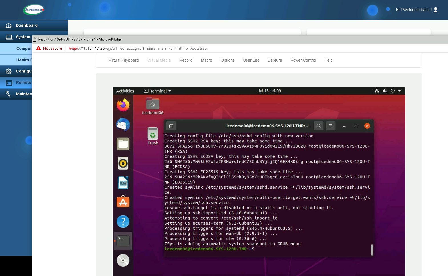Expand the Terminal app menu dropdown

tap(158, 91)
